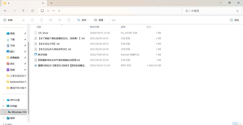The image size is (243, 125).
Task: Click the Copy icon in toolbar
Action: (x=32, y=20)
